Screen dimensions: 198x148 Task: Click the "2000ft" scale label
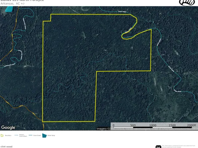tap(192, 125)
